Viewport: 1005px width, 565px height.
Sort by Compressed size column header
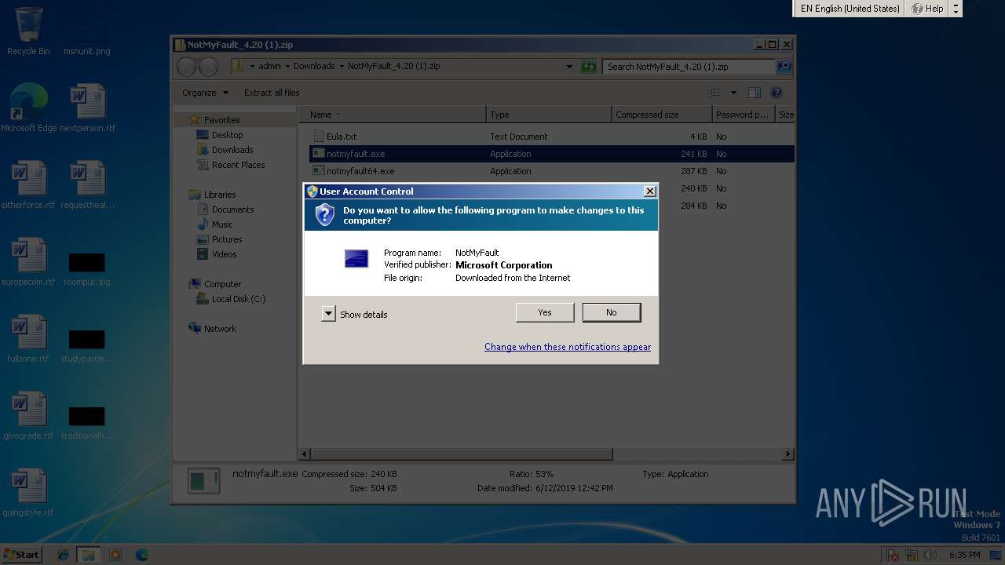tap(662, 115)
